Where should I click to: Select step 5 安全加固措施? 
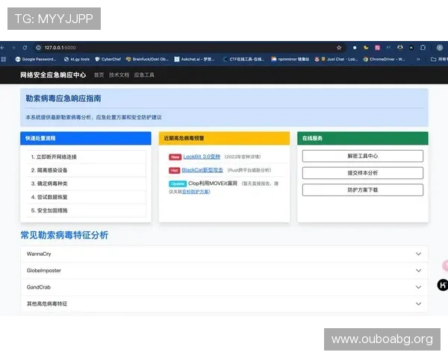[x=87, y=210]
